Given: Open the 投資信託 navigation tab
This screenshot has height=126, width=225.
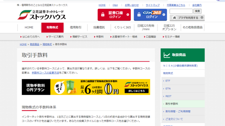Looking at the screenshot, I should tap(99, 27).
